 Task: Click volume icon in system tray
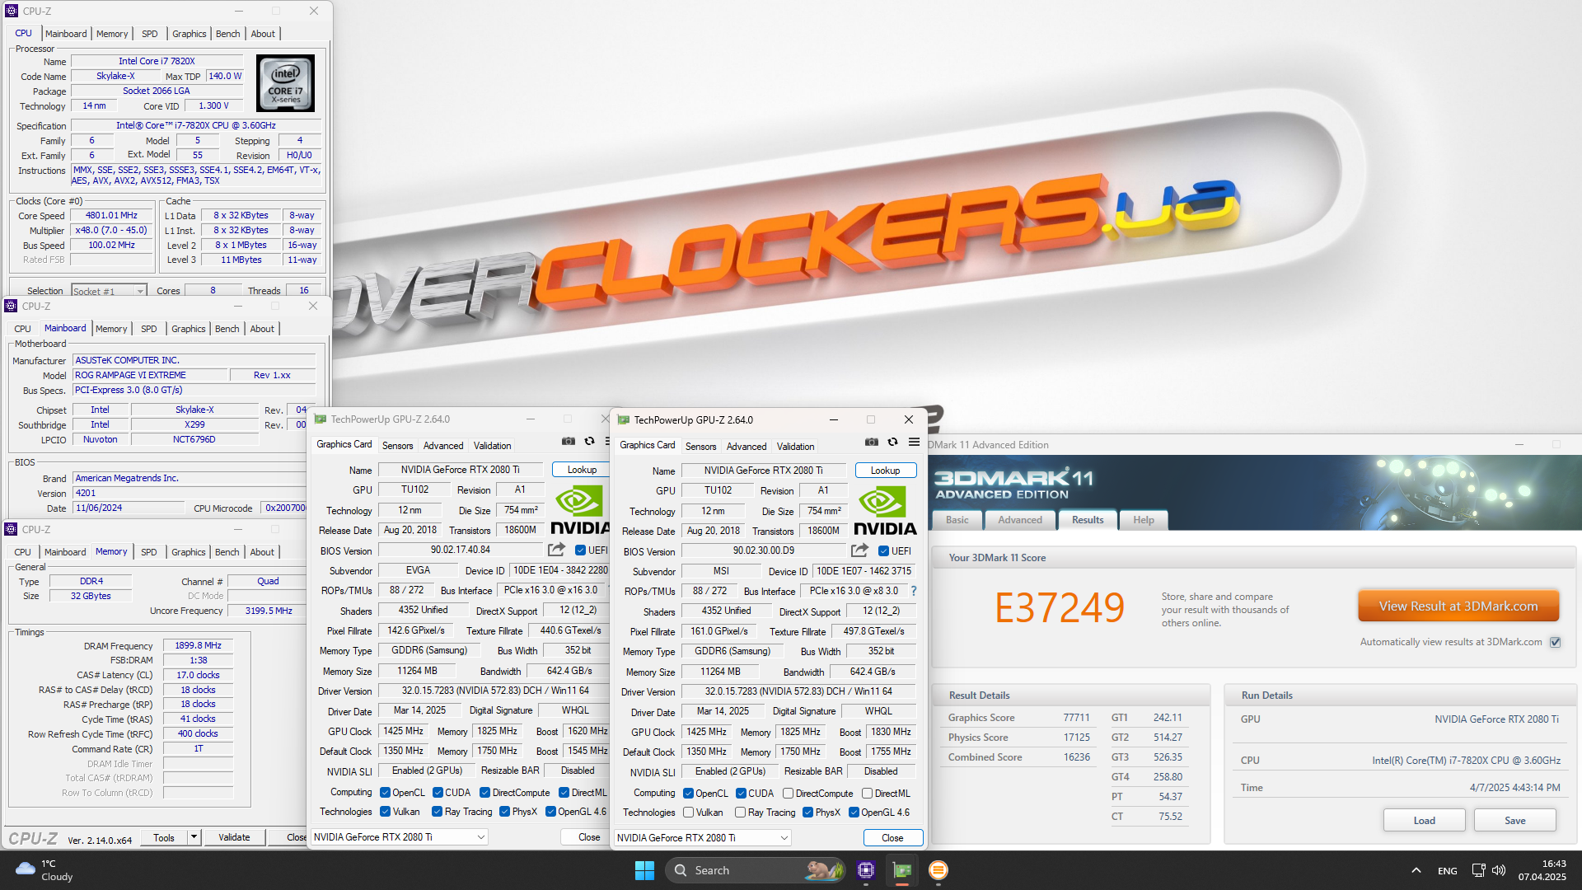pos(1499,870)
